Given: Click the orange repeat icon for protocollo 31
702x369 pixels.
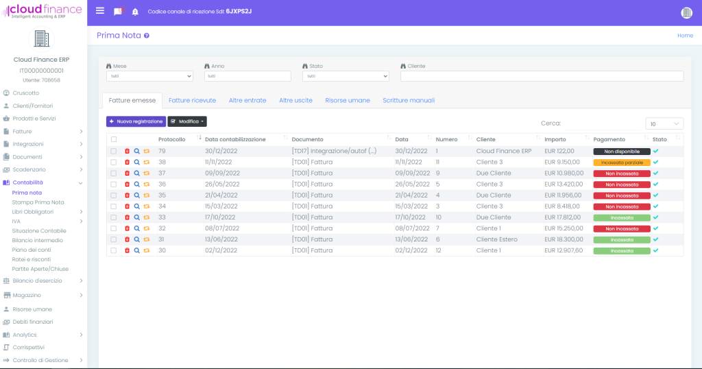Looking at the screenshot, I should (x=147, y=239).
